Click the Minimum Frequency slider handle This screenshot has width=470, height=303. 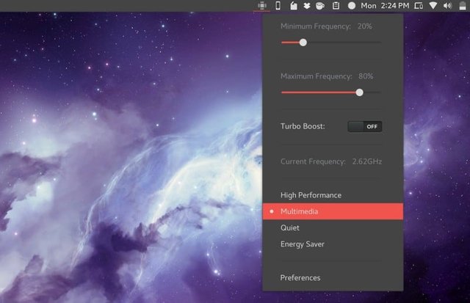coord(303,43)
